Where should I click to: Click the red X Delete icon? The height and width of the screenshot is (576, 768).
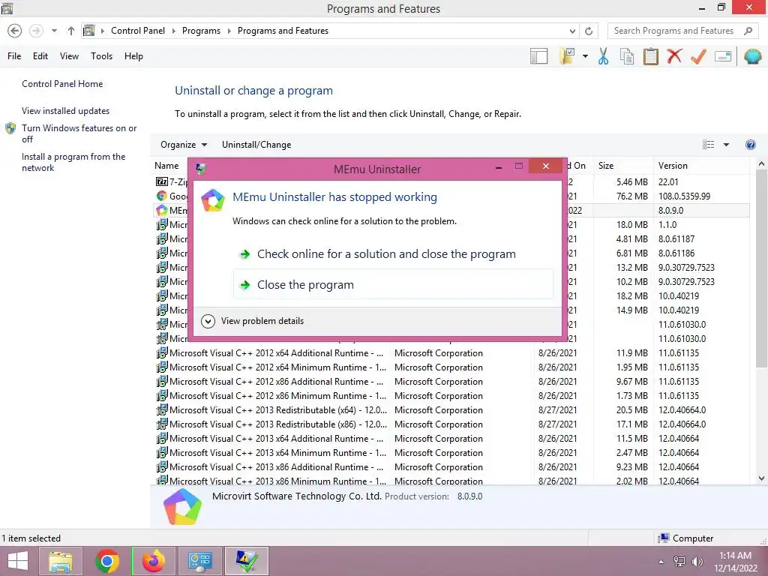point(674,56)
